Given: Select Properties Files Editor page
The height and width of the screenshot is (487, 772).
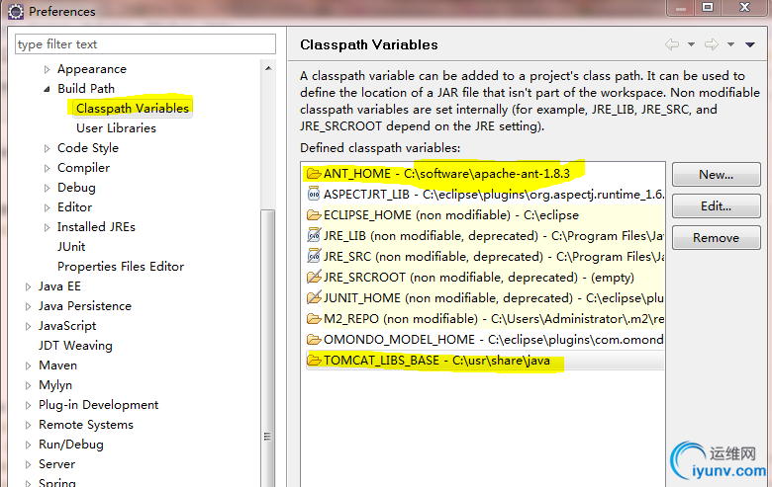Looking at the screenshot, I should [121, 267].
